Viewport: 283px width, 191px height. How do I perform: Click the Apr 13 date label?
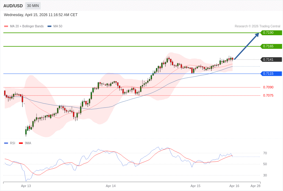click(x=26, y=186)
